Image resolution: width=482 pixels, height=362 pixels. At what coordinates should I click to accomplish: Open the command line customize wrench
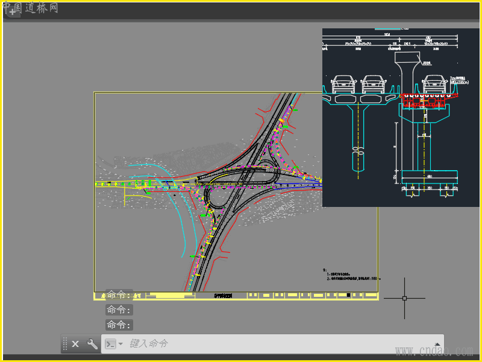coord(92,344)
